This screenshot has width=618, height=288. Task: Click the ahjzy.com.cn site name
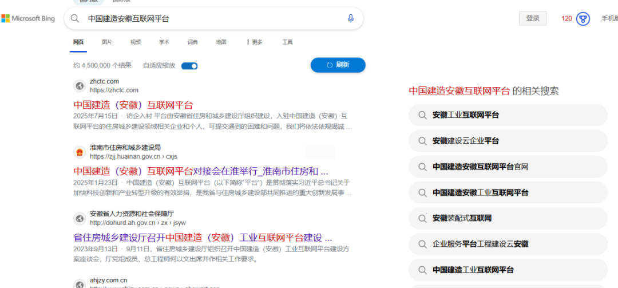click(108, 281)
